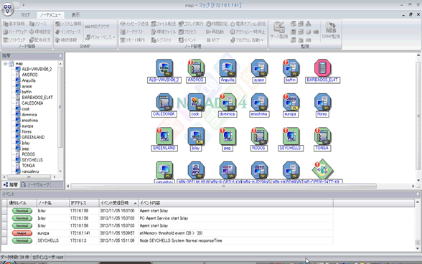Select the pink BARBADOS_EL4T icon on the map

coord(323,68)
